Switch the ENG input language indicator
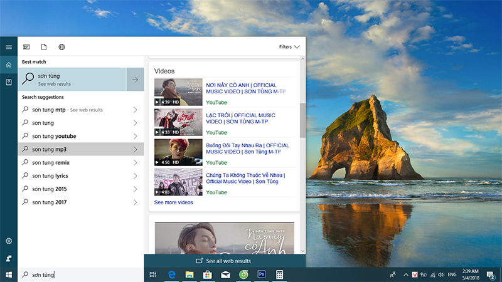Screen dimensions: 502x282 click(452, 274)
